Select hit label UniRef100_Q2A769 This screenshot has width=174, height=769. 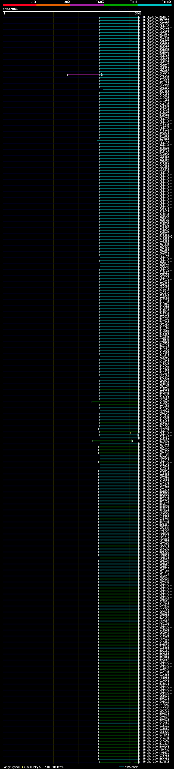pyautogui.click(x=156, y=405)
